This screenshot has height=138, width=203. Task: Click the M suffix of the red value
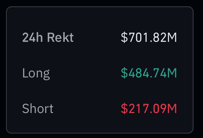172,109
